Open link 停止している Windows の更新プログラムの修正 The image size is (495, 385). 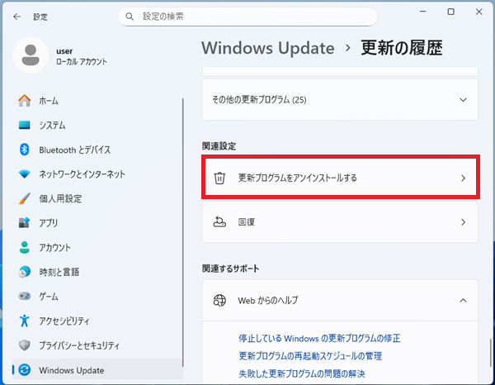pos(319,339)
